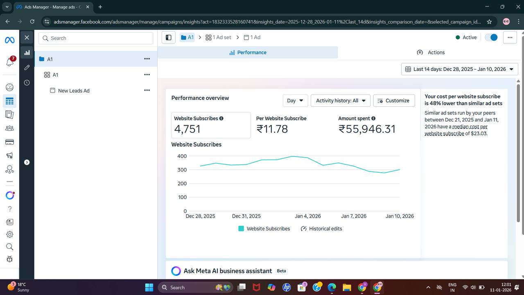This screenshot has height=295, width=524.
Task: Open the Settings gear in the left sidebar
Action: tap(9, 234)
